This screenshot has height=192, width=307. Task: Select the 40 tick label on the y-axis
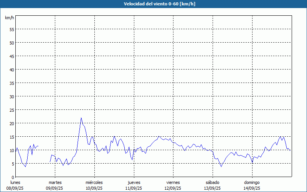click(x=12, y=70)
